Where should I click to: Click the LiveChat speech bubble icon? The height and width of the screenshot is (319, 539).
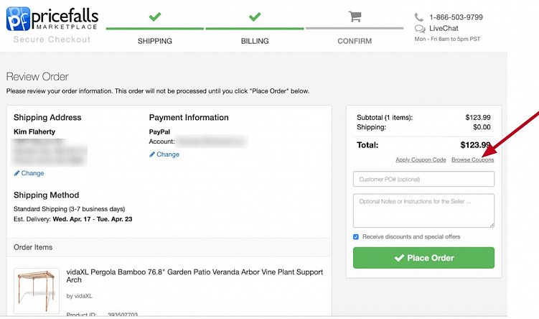click(x=420, y=29)
